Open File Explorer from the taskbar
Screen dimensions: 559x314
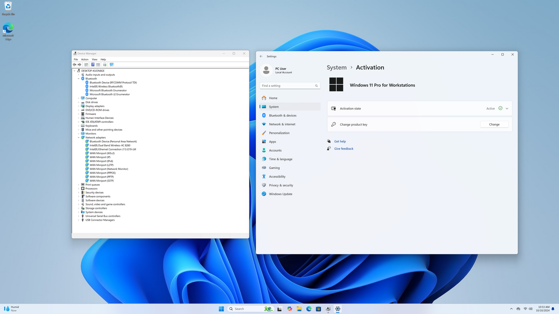click(299, 309)
